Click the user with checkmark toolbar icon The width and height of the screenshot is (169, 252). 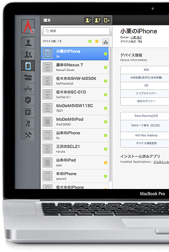click(88, 20)
